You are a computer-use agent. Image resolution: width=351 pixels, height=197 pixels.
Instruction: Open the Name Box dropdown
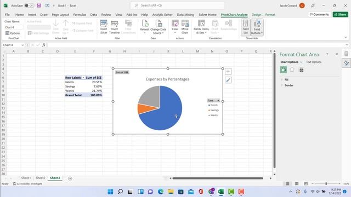[x=22, y=45]
